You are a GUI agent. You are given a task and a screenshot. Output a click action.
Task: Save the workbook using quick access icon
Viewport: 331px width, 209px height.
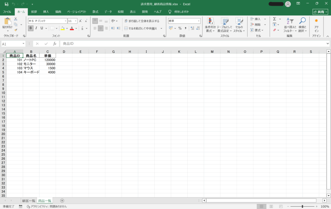tap(6, 4)
